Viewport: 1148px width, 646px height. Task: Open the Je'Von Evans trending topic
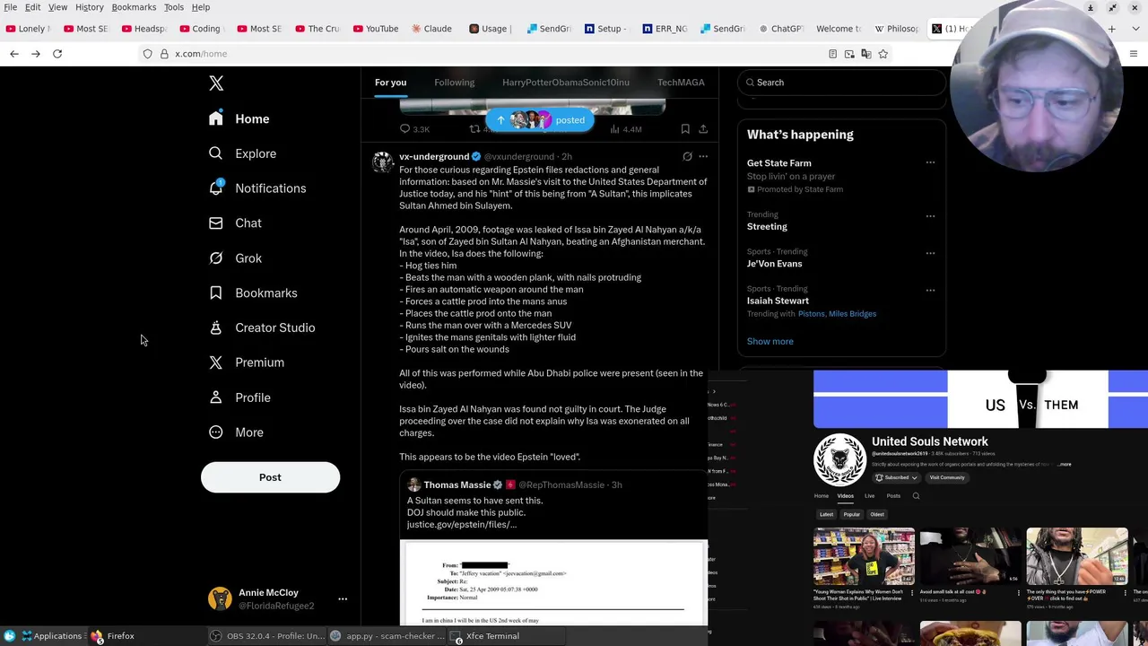point(775,264)
